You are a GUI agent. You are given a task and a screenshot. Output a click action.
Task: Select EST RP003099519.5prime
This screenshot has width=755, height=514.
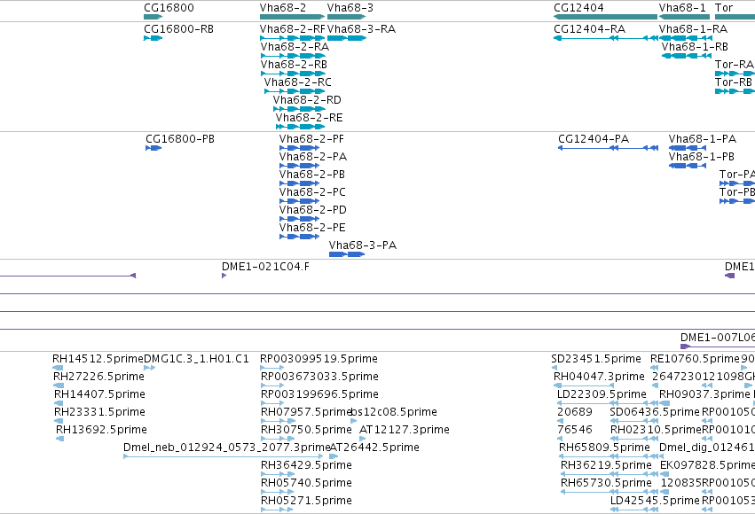[x=319, y=359]
